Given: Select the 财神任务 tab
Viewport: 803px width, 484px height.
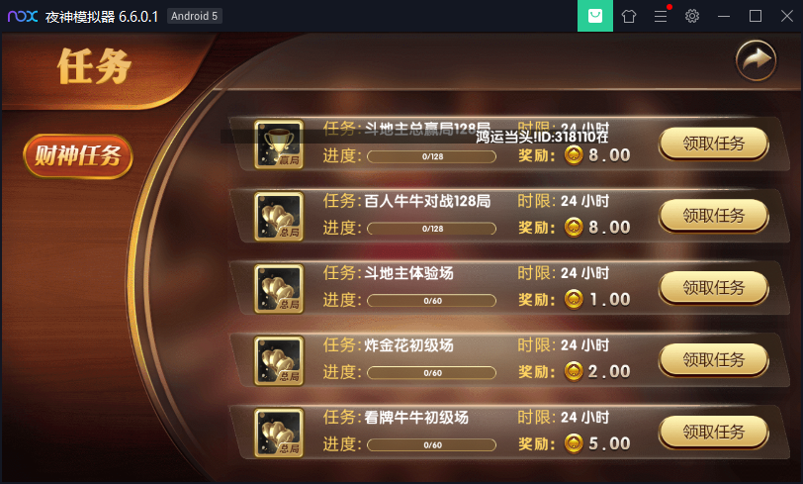Looking at the screenshot, I should [78, 155].
